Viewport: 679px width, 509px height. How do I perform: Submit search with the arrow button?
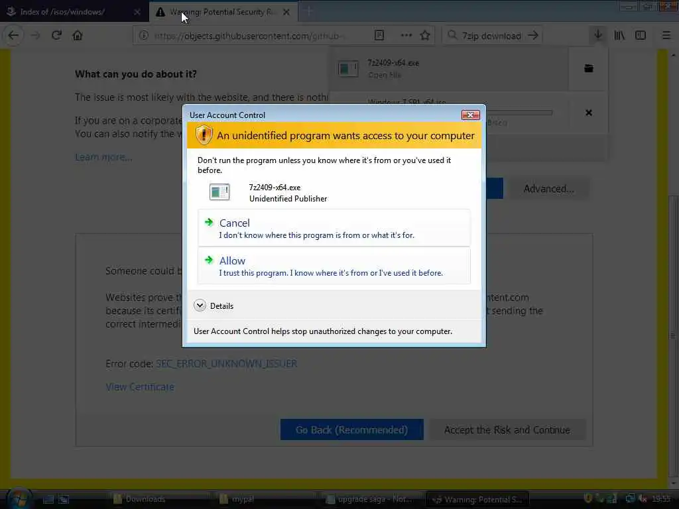pos(533,36)
